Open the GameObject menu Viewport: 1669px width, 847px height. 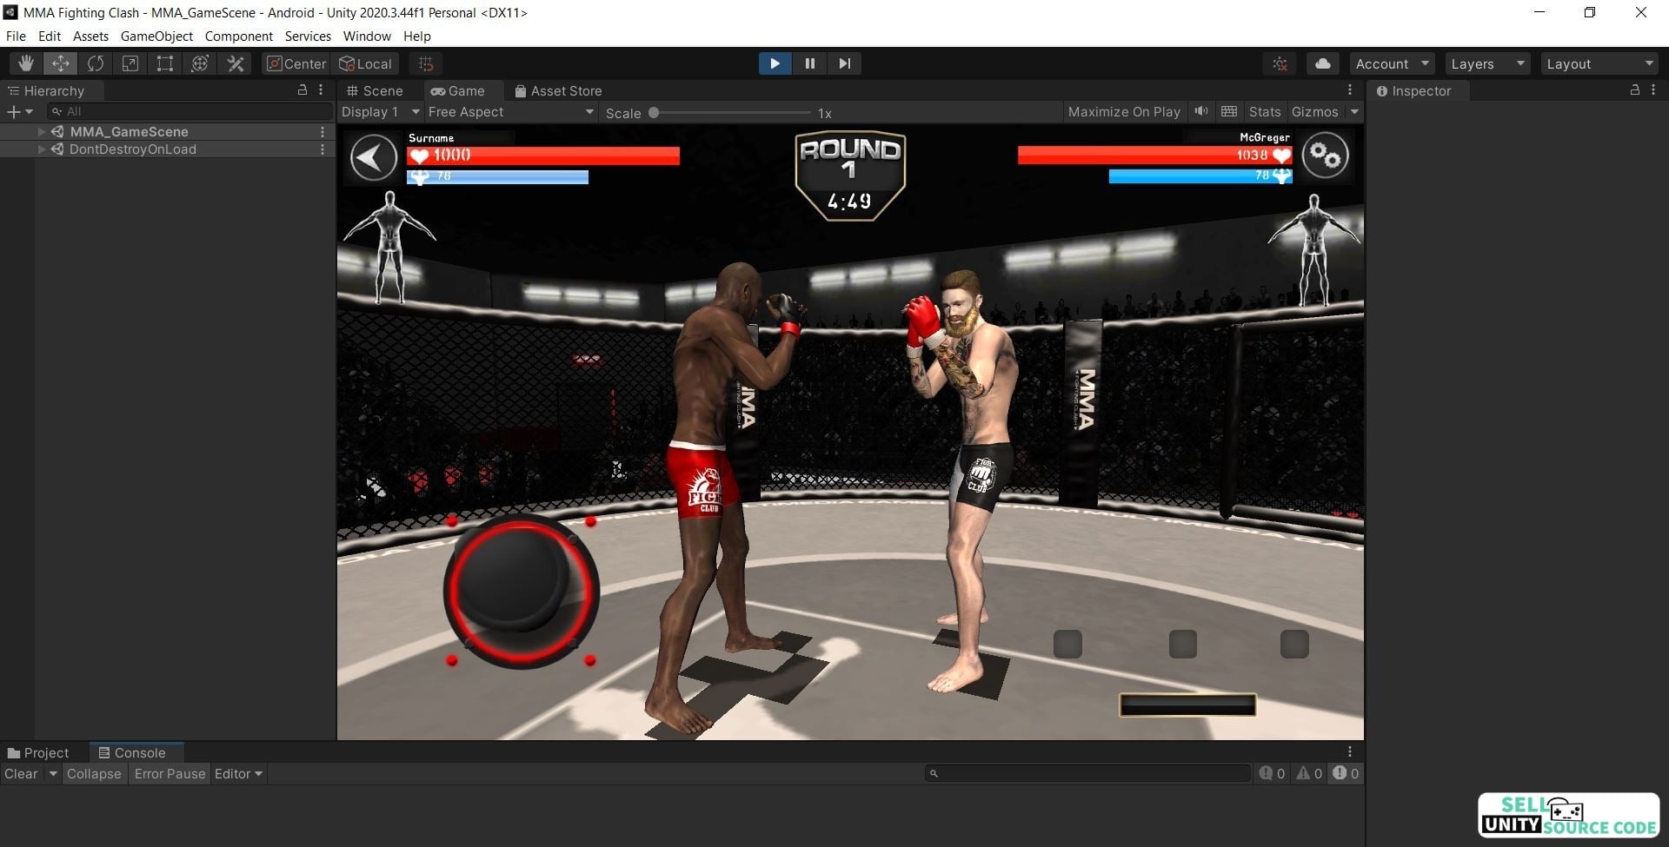(156, 36)
